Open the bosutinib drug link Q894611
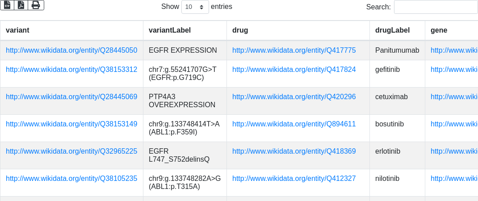The image size is (478, 201). tap(294, 124)
